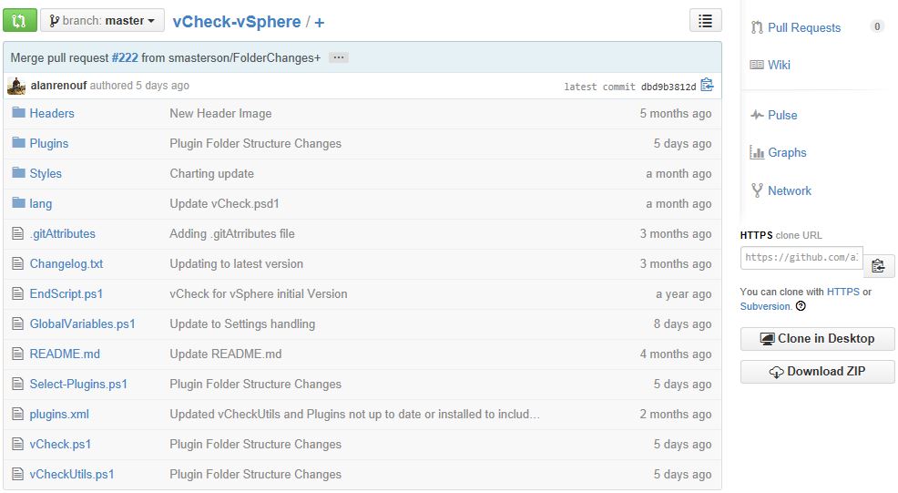
Task: Click the file icon next to Changelog.txt
Action: pos(18,263)
